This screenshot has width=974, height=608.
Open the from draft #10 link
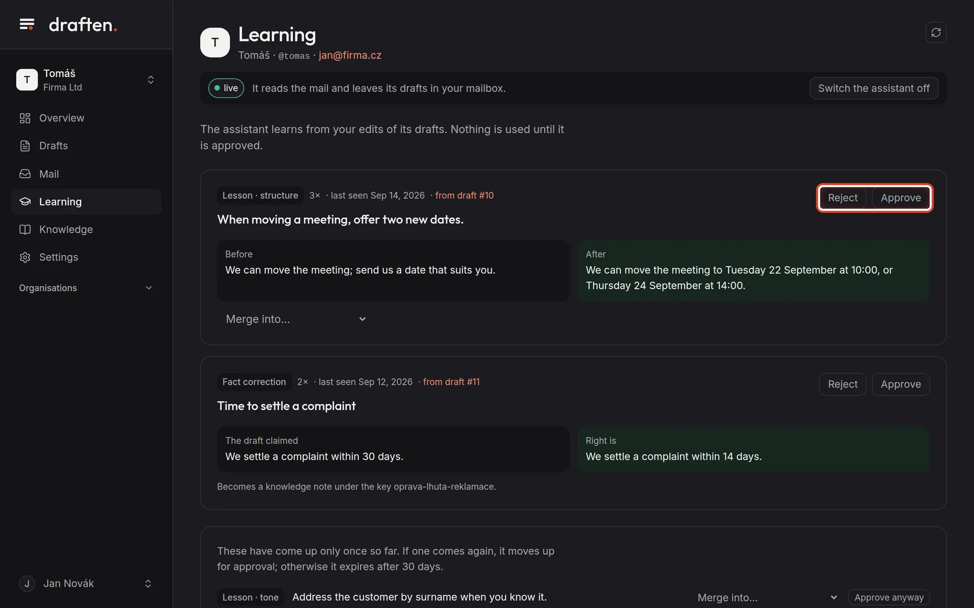pyautogui.click(x=464, y=196)
